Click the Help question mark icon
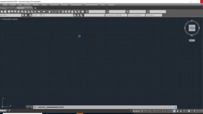This screenshot has height=114, width=203. (x=82, y=12)
